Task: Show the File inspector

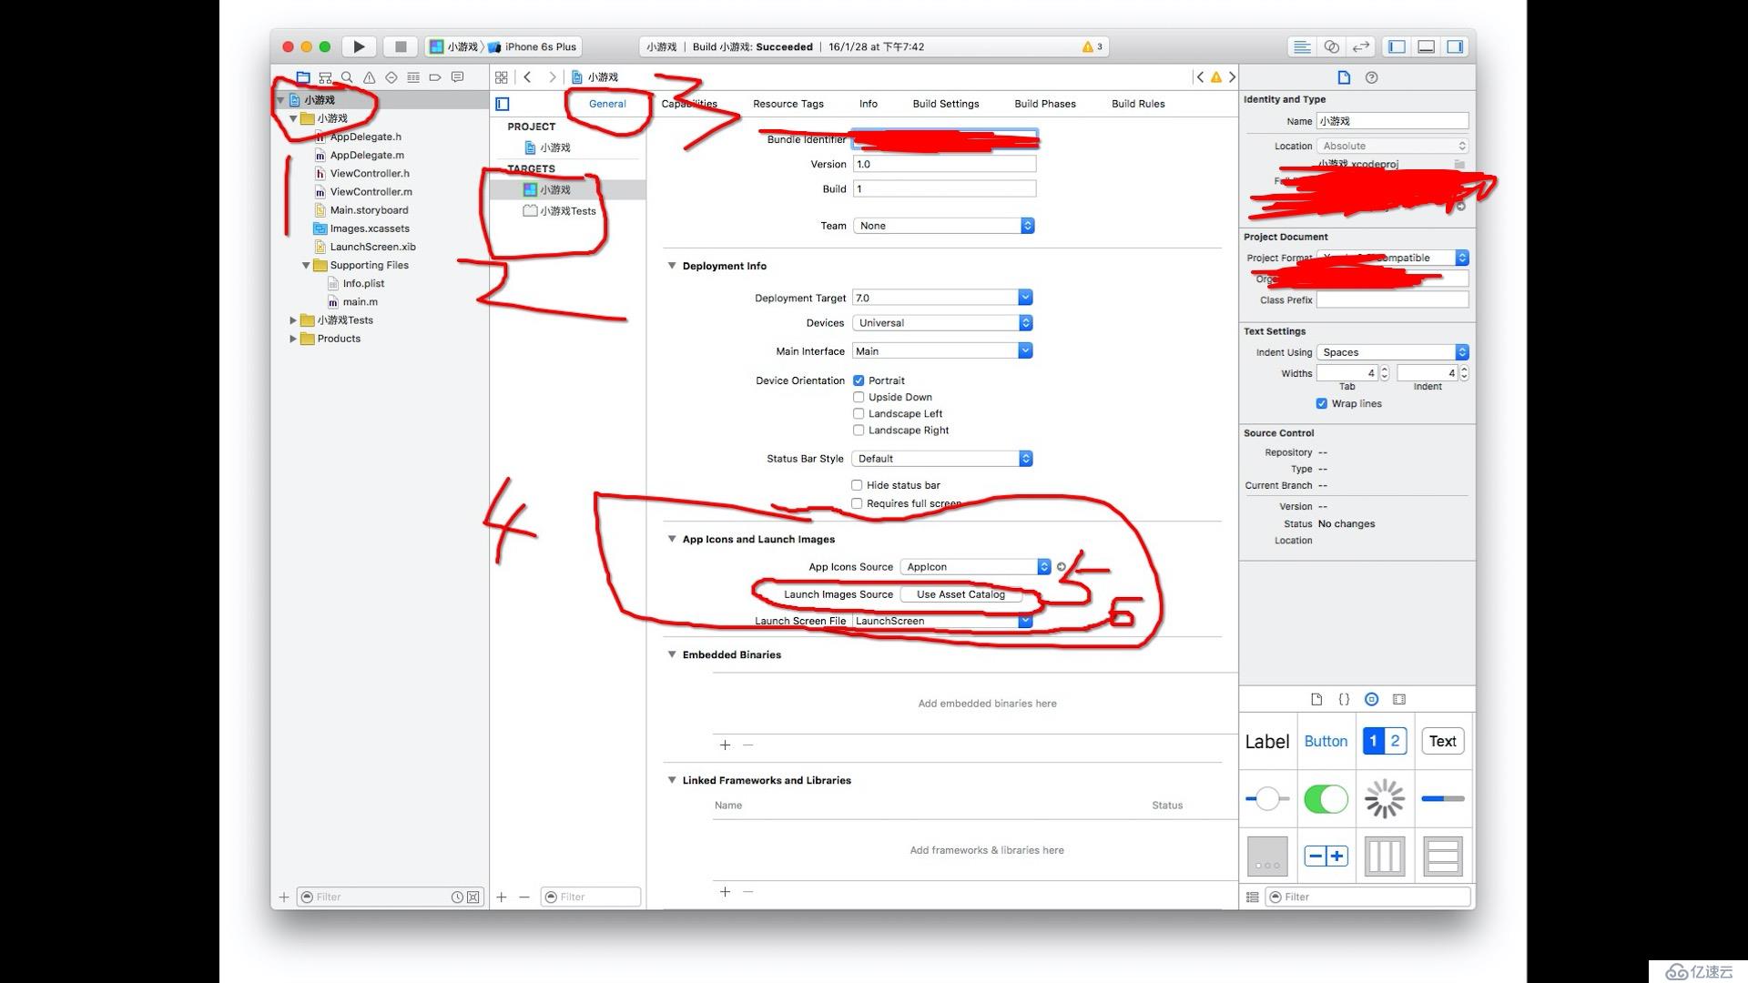Action: click(1344, 77)
